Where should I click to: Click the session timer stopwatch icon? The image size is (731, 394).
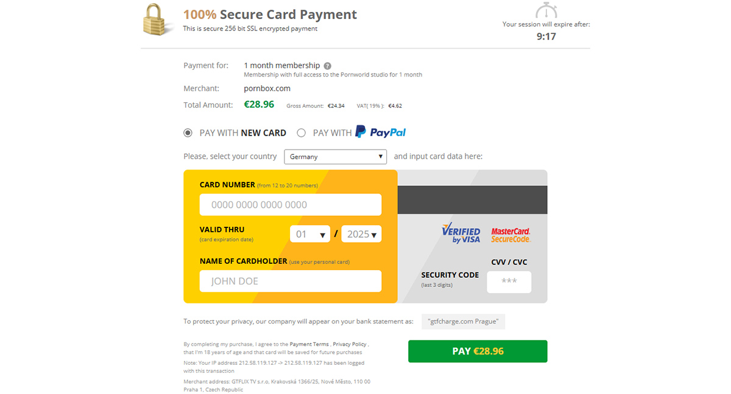(546, 11)
